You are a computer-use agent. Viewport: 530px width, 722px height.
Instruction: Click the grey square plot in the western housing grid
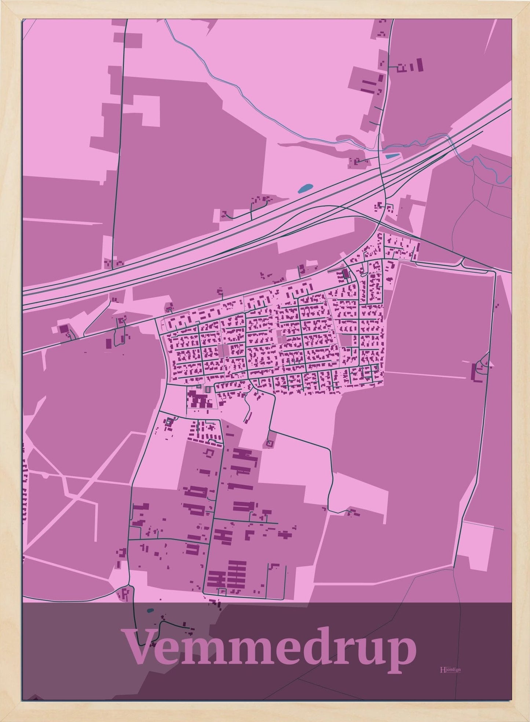pos(223,350)
